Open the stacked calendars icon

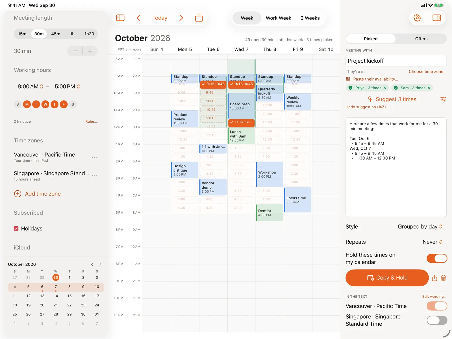[199, 18]
